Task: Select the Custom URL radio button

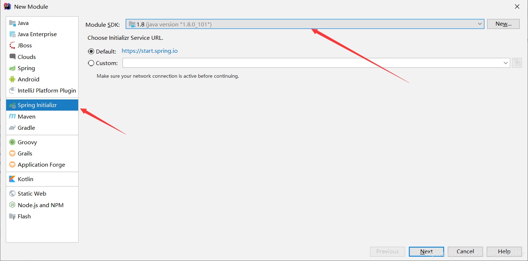Action: [91, 63]
